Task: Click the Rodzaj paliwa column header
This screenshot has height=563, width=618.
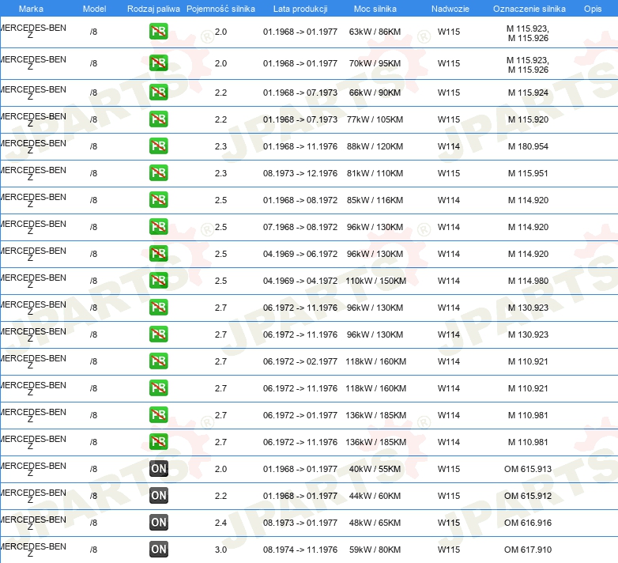Action: [153, 9]
